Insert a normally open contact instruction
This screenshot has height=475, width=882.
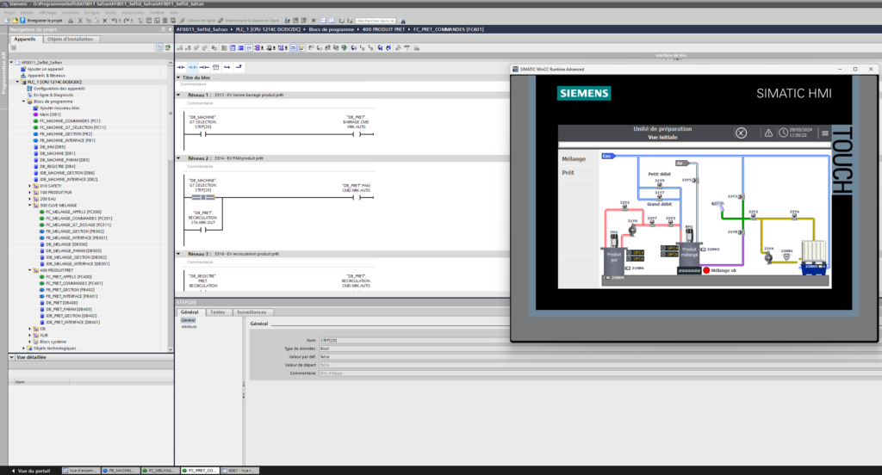point(181,67)
